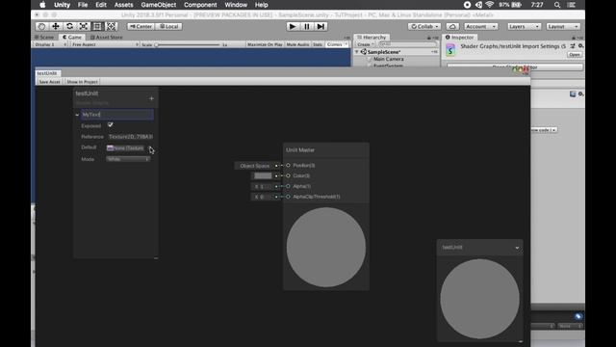
Task: Click the shader graph asset icon in Inspector
Action: point(450,49)
